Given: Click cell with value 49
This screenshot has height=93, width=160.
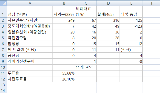Looking at the screenshot, I should tap(108, 26).
